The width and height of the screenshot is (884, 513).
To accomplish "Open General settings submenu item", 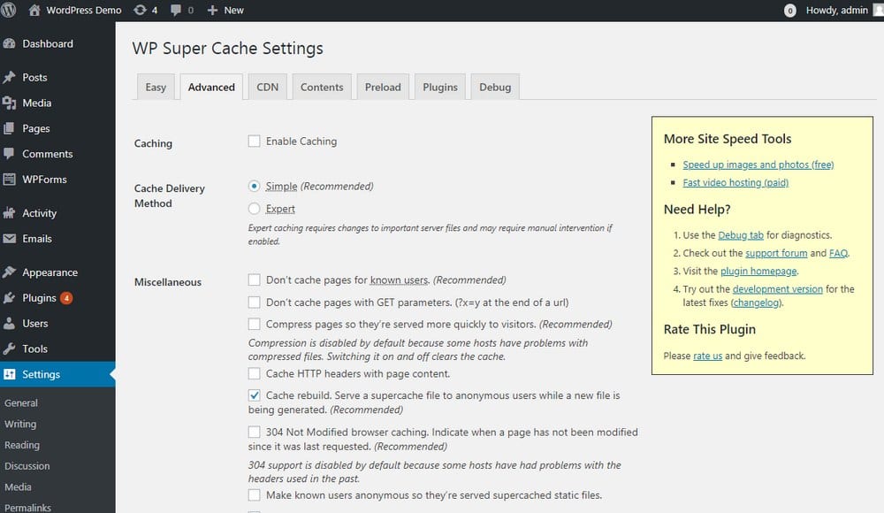I will [x=21, y=403].
